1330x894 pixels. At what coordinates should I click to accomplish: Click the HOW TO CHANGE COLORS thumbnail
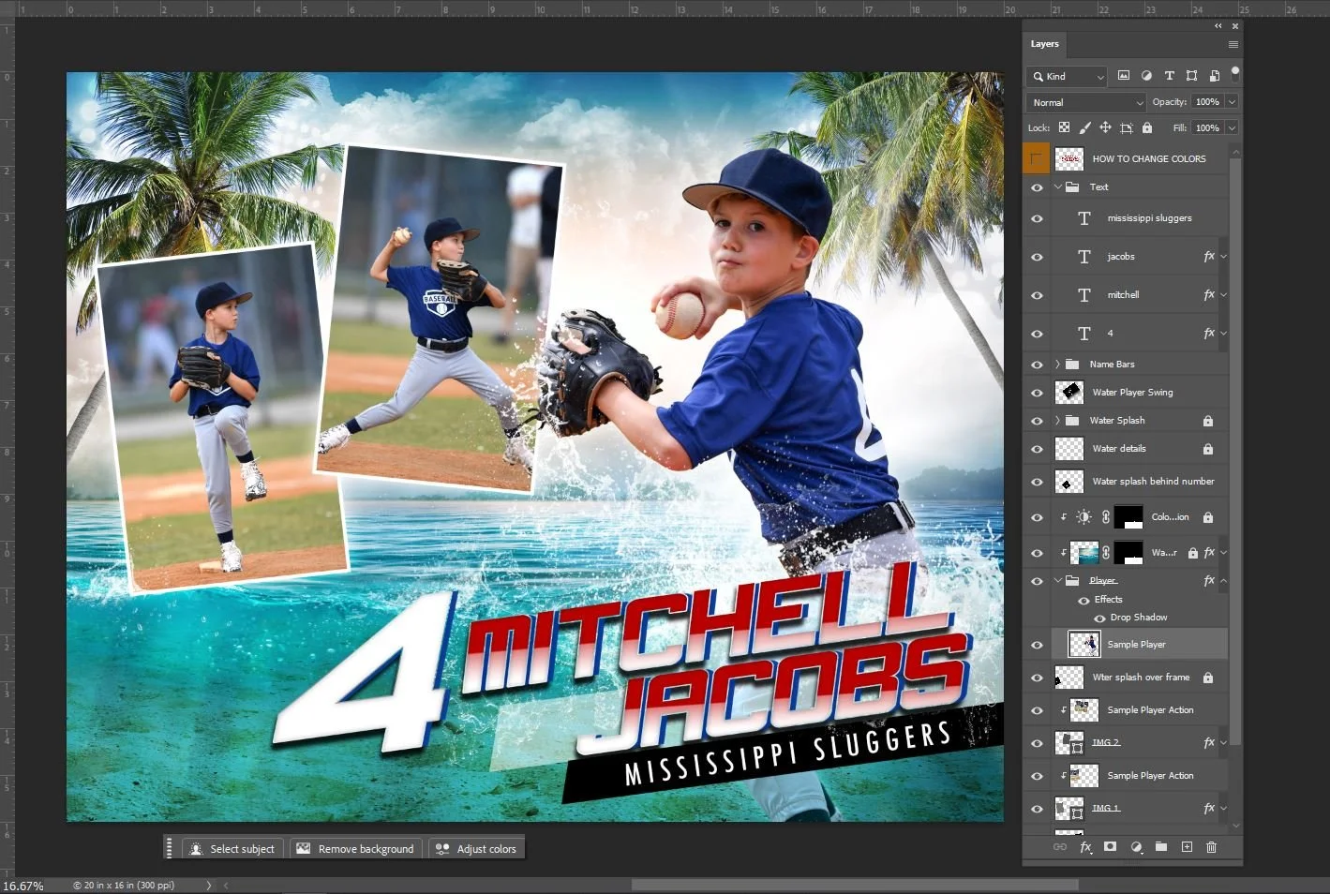(1069, 158)
